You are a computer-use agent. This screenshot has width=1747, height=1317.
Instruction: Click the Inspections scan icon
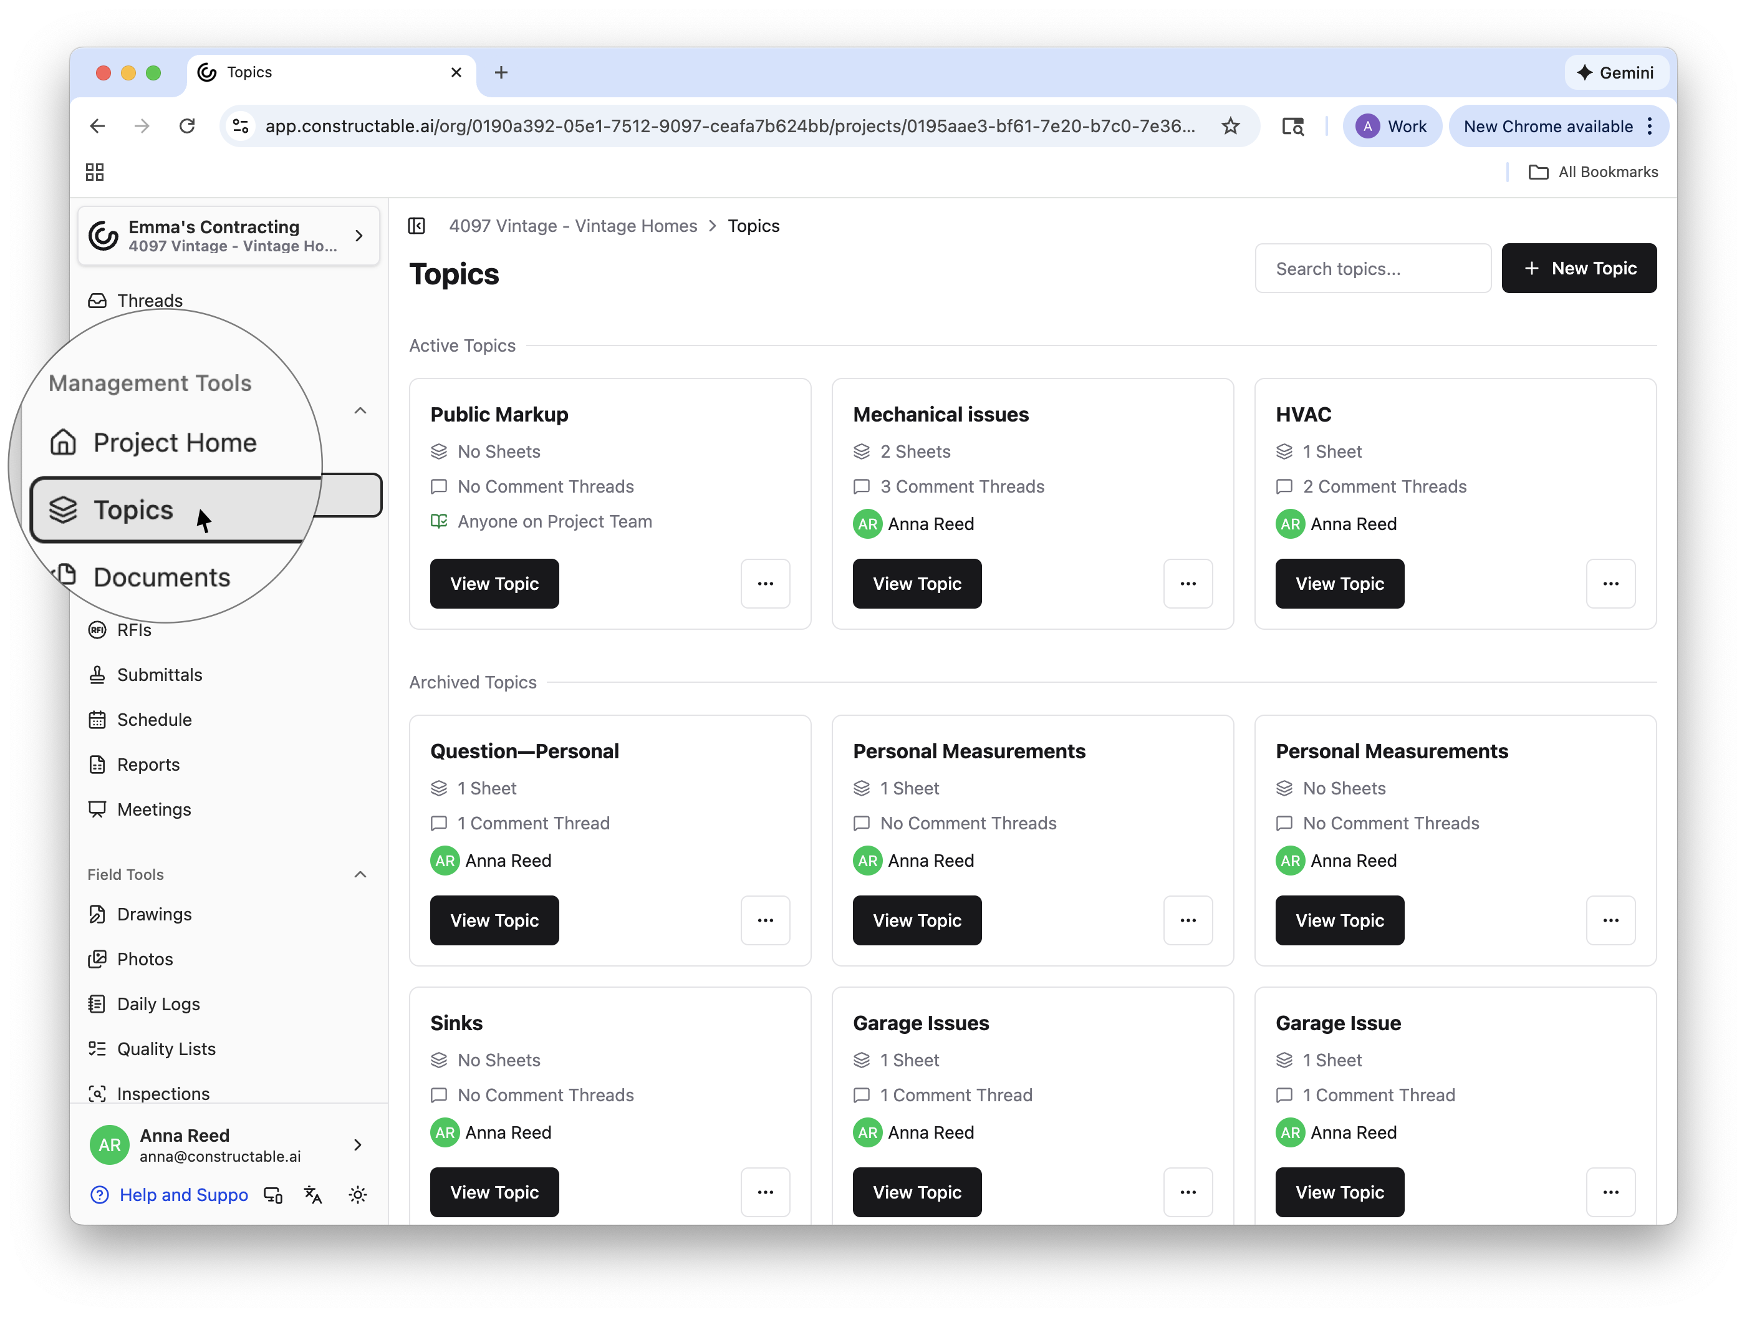coord(97,1094)
